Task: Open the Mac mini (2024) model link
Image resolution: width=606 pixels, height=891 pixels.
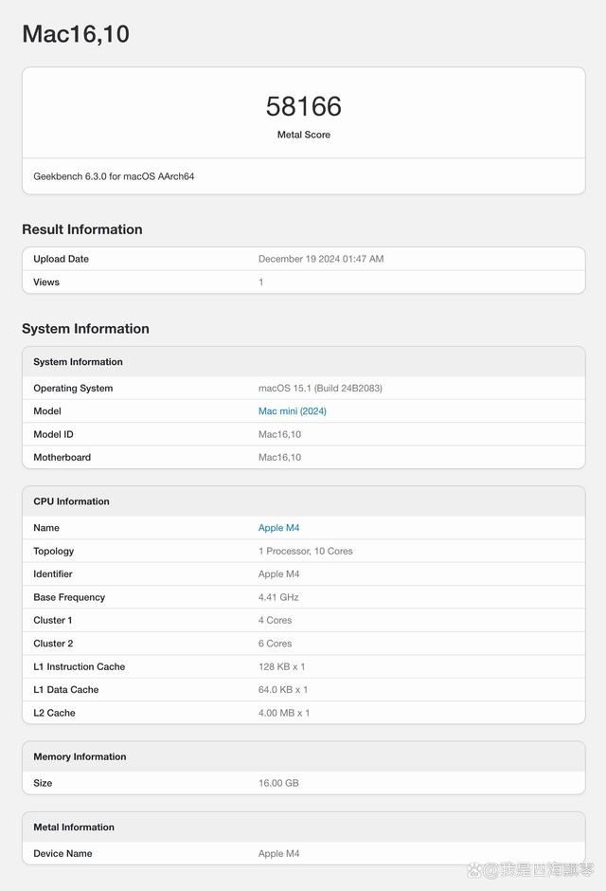Action: coord(292,410)
